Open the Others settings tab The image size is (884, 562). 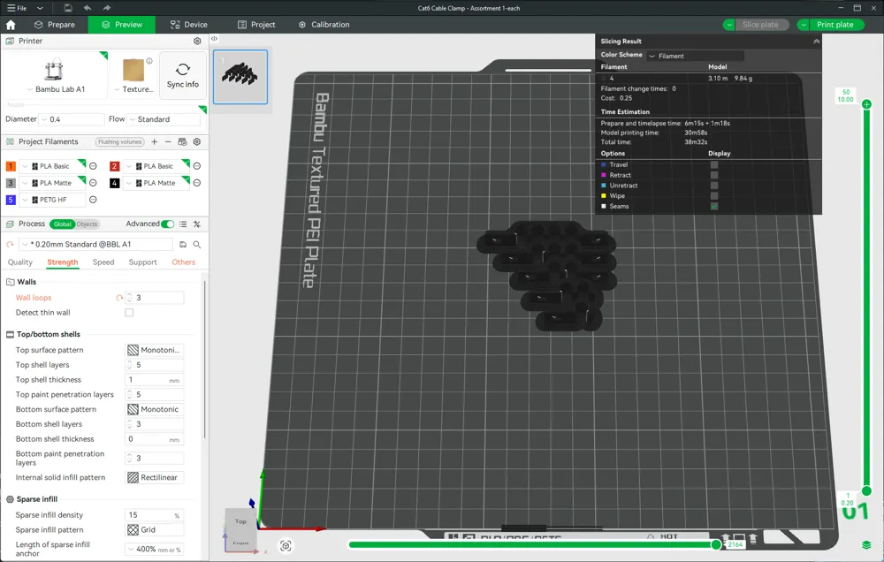tap(184, 262)
